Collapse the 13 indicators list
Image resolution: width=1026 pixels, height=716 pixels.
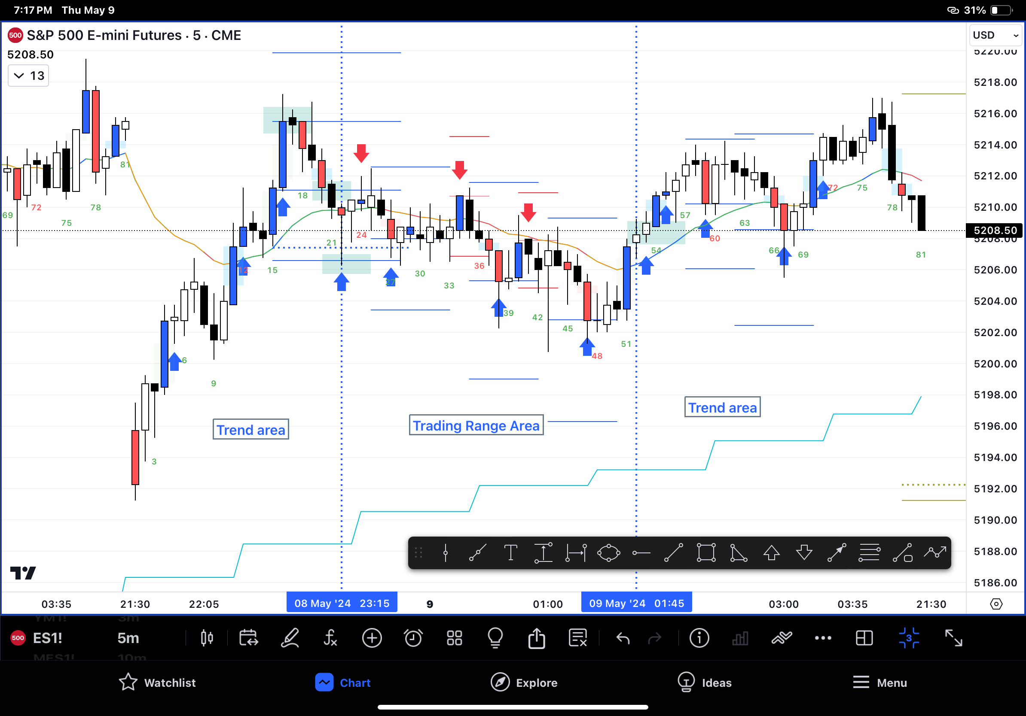click(x=27, y=75)
